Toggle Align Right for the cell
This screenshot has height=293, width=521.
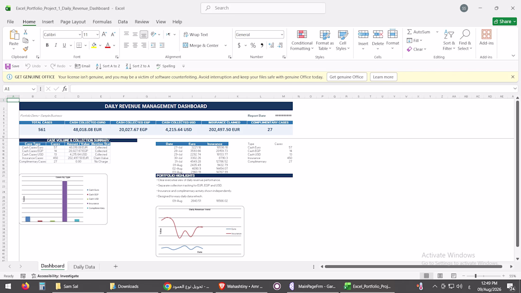coord(144,45)
